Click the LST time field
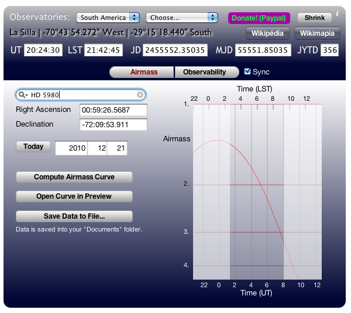Screen dimensions: 351x313 pos(104,50)
